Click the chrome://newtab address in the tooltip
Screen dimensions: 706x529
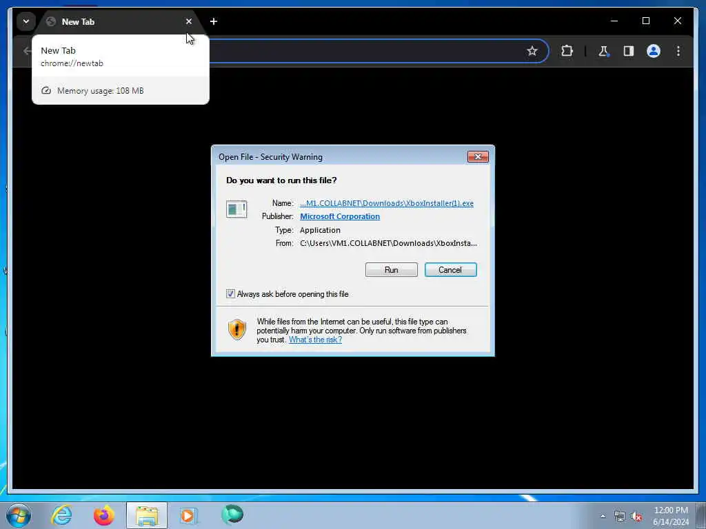coord(72,63)
